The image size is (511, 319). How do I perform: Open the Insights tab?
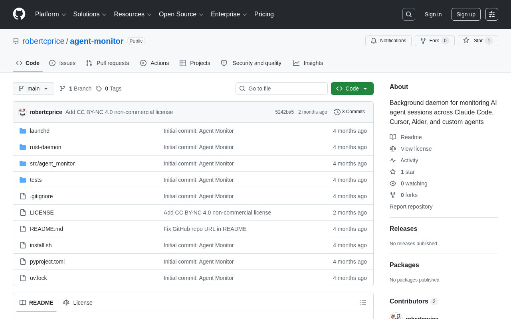pos(308,63)
